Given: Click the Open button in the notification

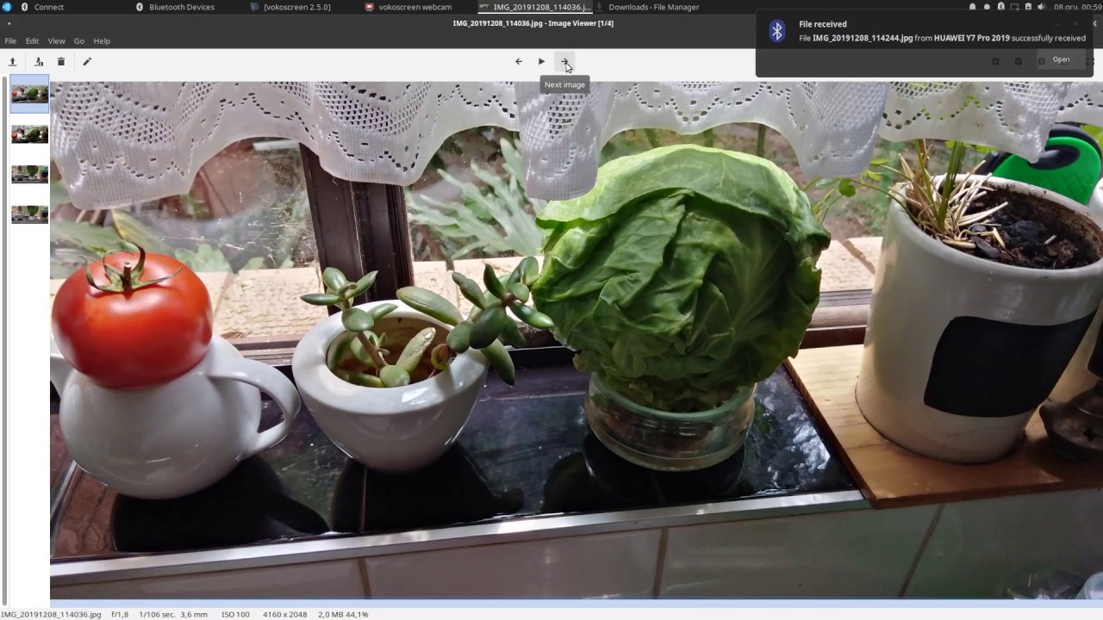Looking at the screenshot, I should point(1061,59).
